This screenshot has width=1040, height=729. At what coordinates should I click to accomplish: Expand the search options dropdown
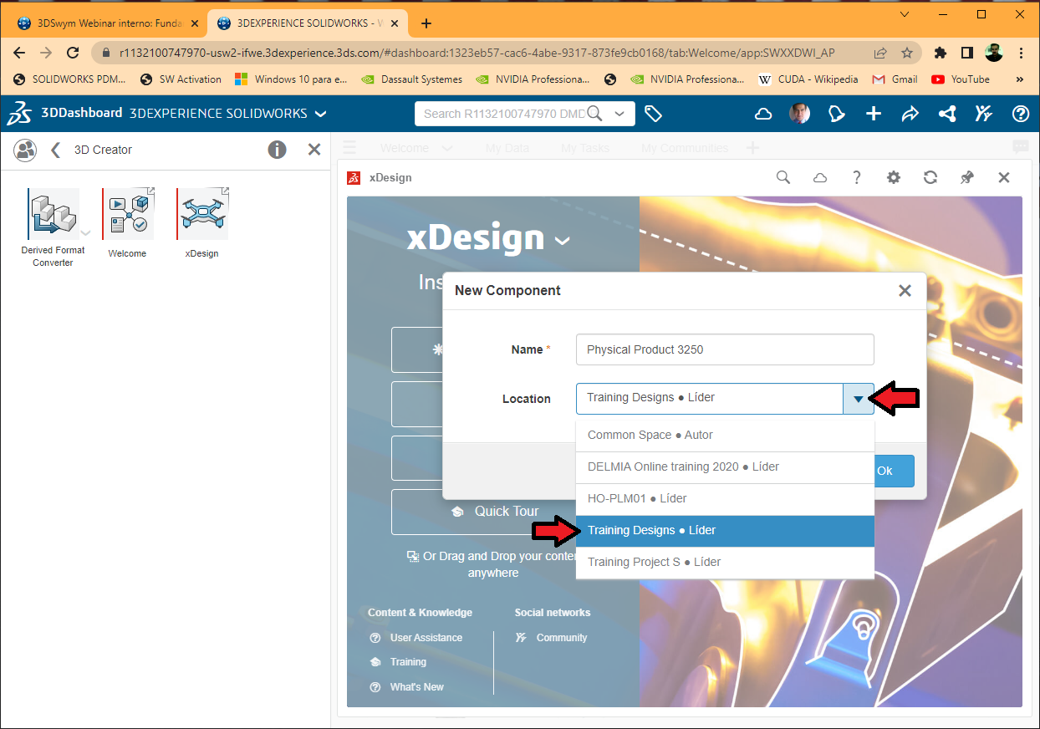coord(619,114)
